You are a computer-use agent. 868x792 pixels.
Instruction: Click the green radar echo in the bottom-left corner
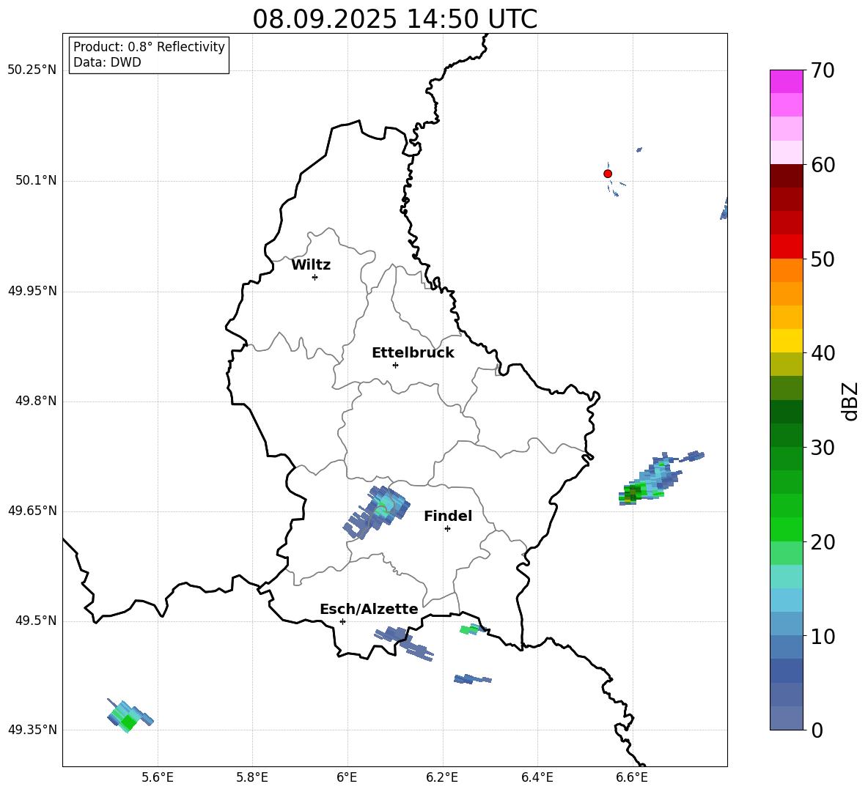point(130,715)
